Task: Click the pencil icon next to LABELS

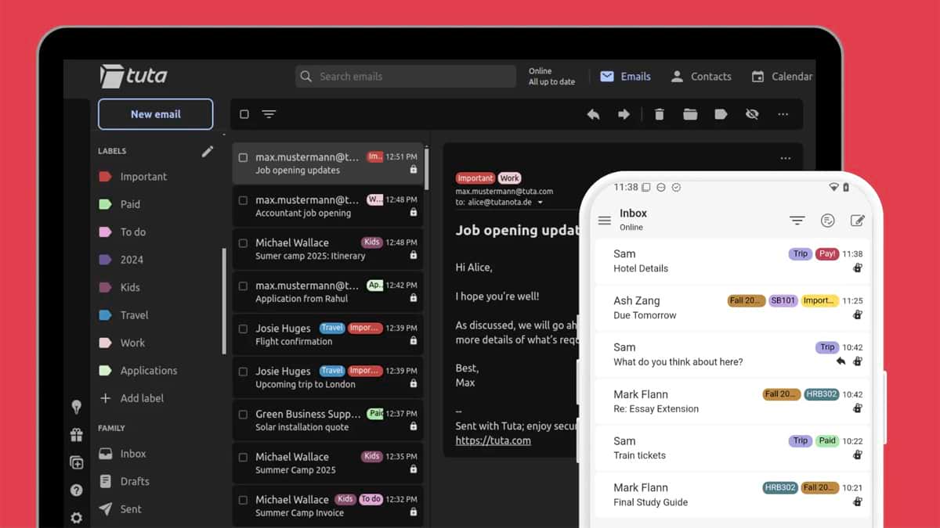Action: coord(207,151)
